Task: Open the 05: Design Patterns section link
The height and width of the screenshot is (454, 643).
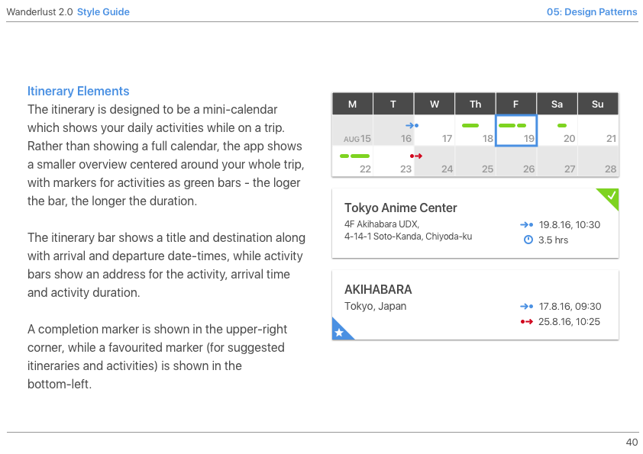Action: 592,12
